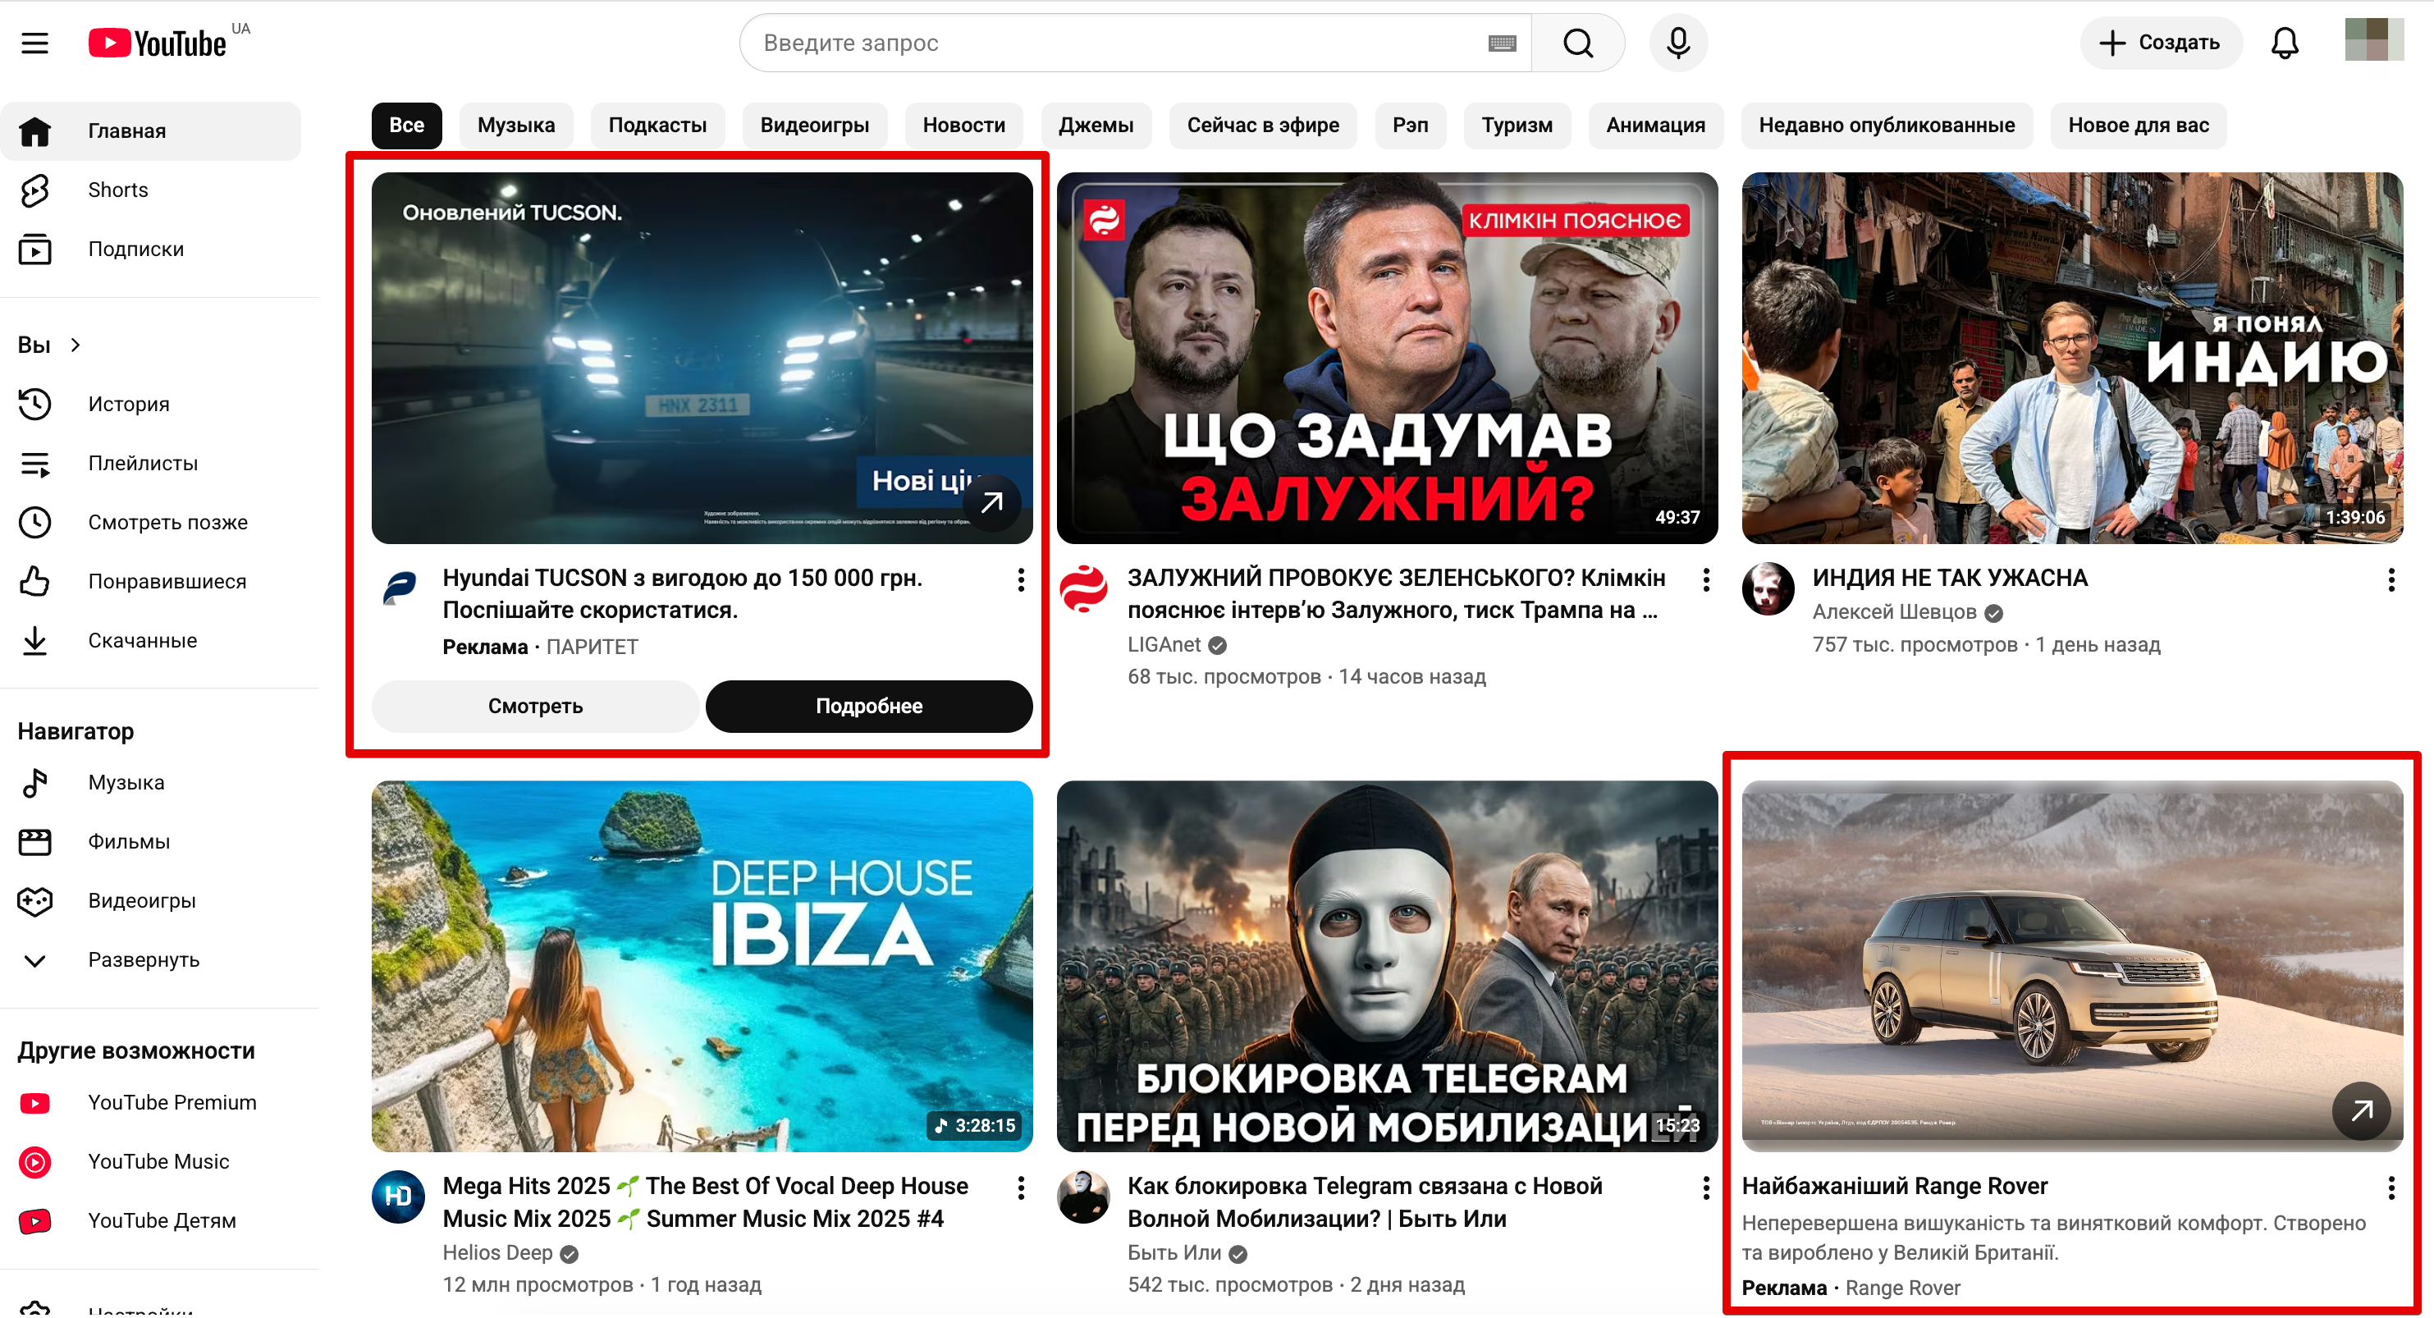Click the search magnifier button
Image resolution: width=2434 pixels, height=1318 pixels.
pyautogui.click(x=1577, y=43)
